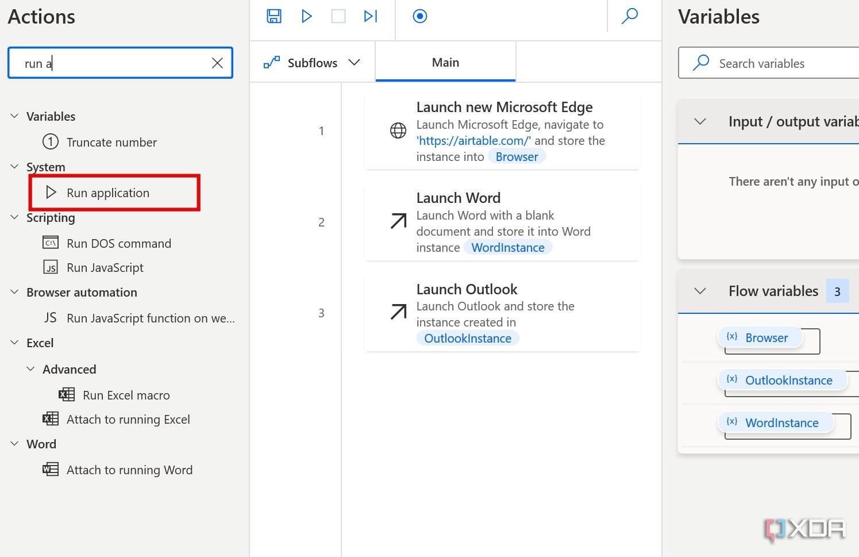Start the recorder with the circle icon

coord(420,16)
